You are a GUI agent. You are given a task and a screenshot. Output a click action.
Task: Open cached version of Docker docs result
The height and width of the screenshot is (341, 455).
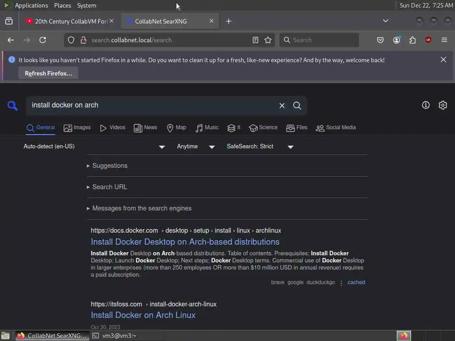[356, 282]
